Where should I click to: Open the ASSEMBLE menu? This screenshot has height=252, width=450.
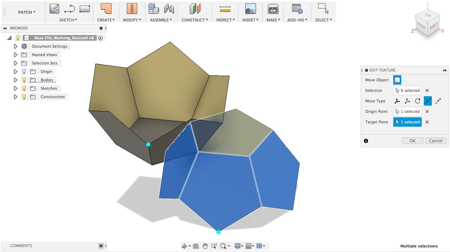pyautogui.click(x=161, y=20)
